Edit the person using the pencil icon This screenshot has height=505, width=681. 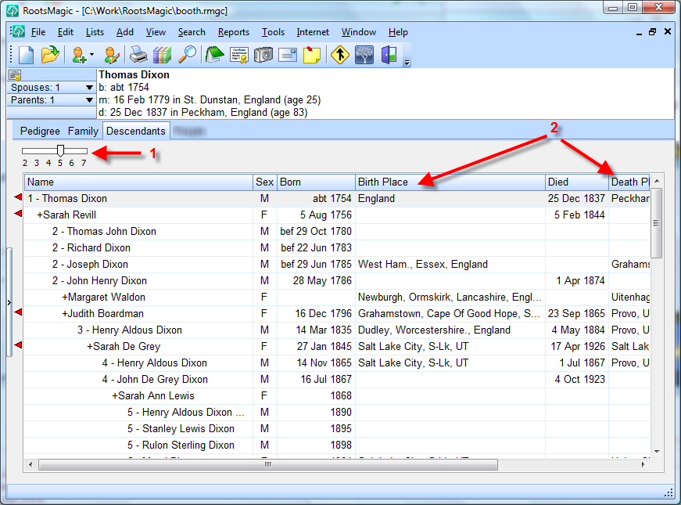[x=112, y=56]
